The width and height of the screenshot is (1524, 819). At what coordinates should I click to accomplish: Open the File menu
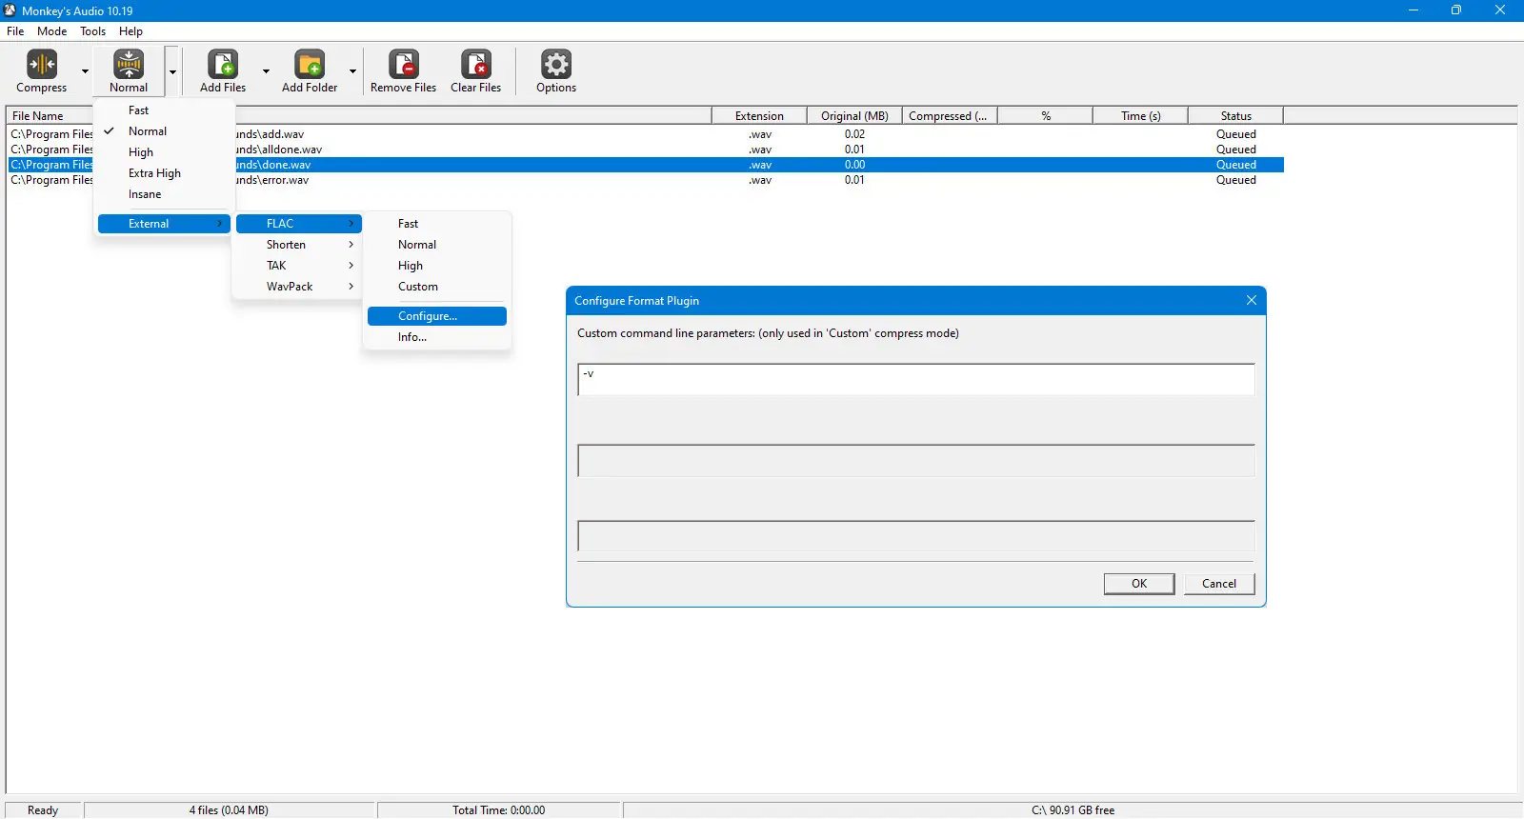click(x=15, y=31)
